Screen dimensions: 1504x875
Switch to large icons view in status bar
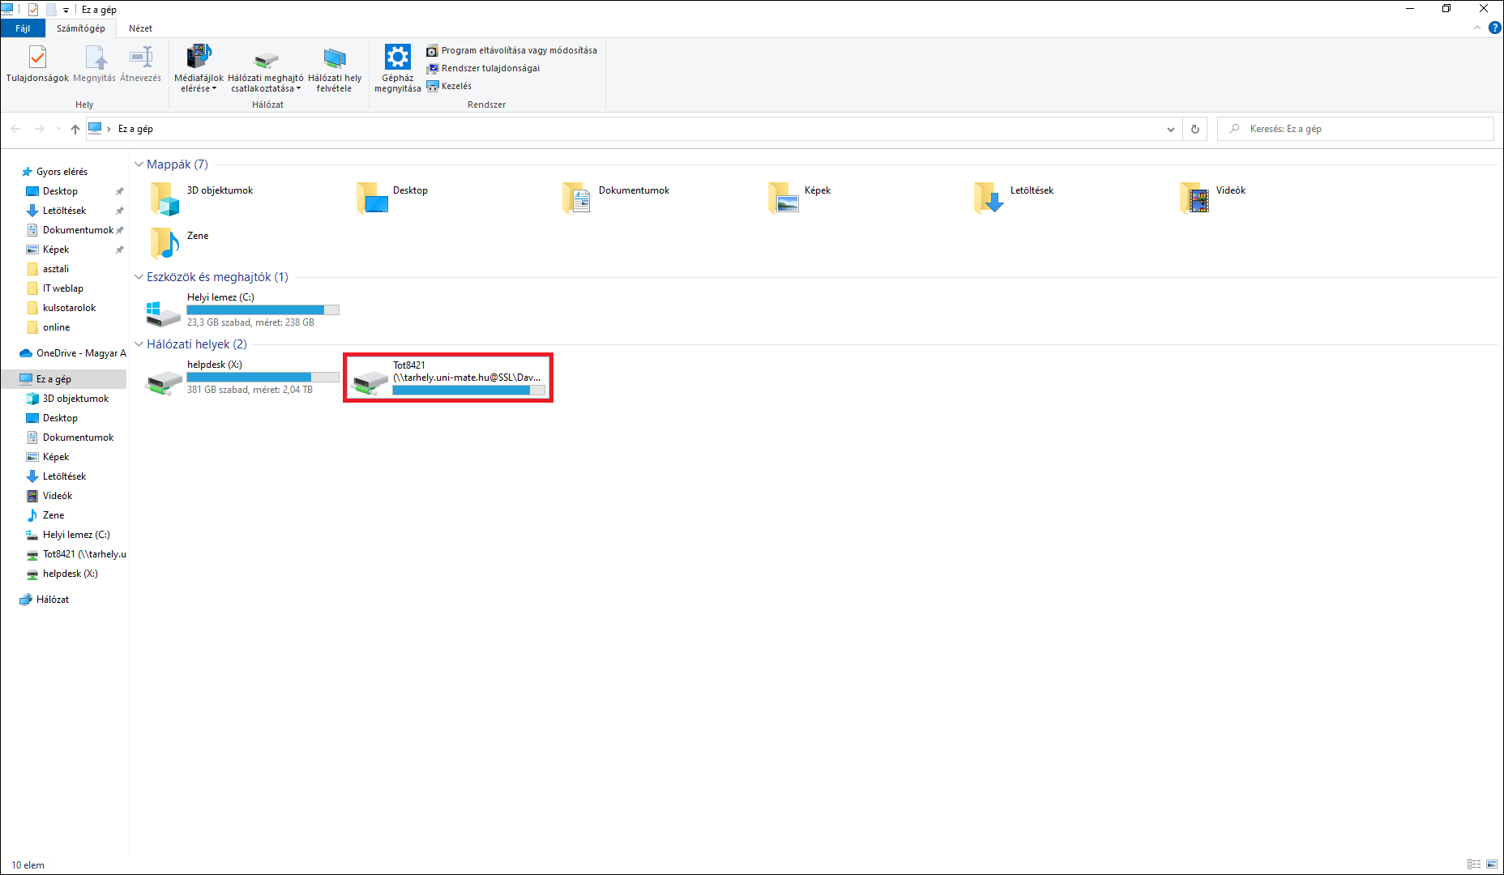click(1492, 864)
